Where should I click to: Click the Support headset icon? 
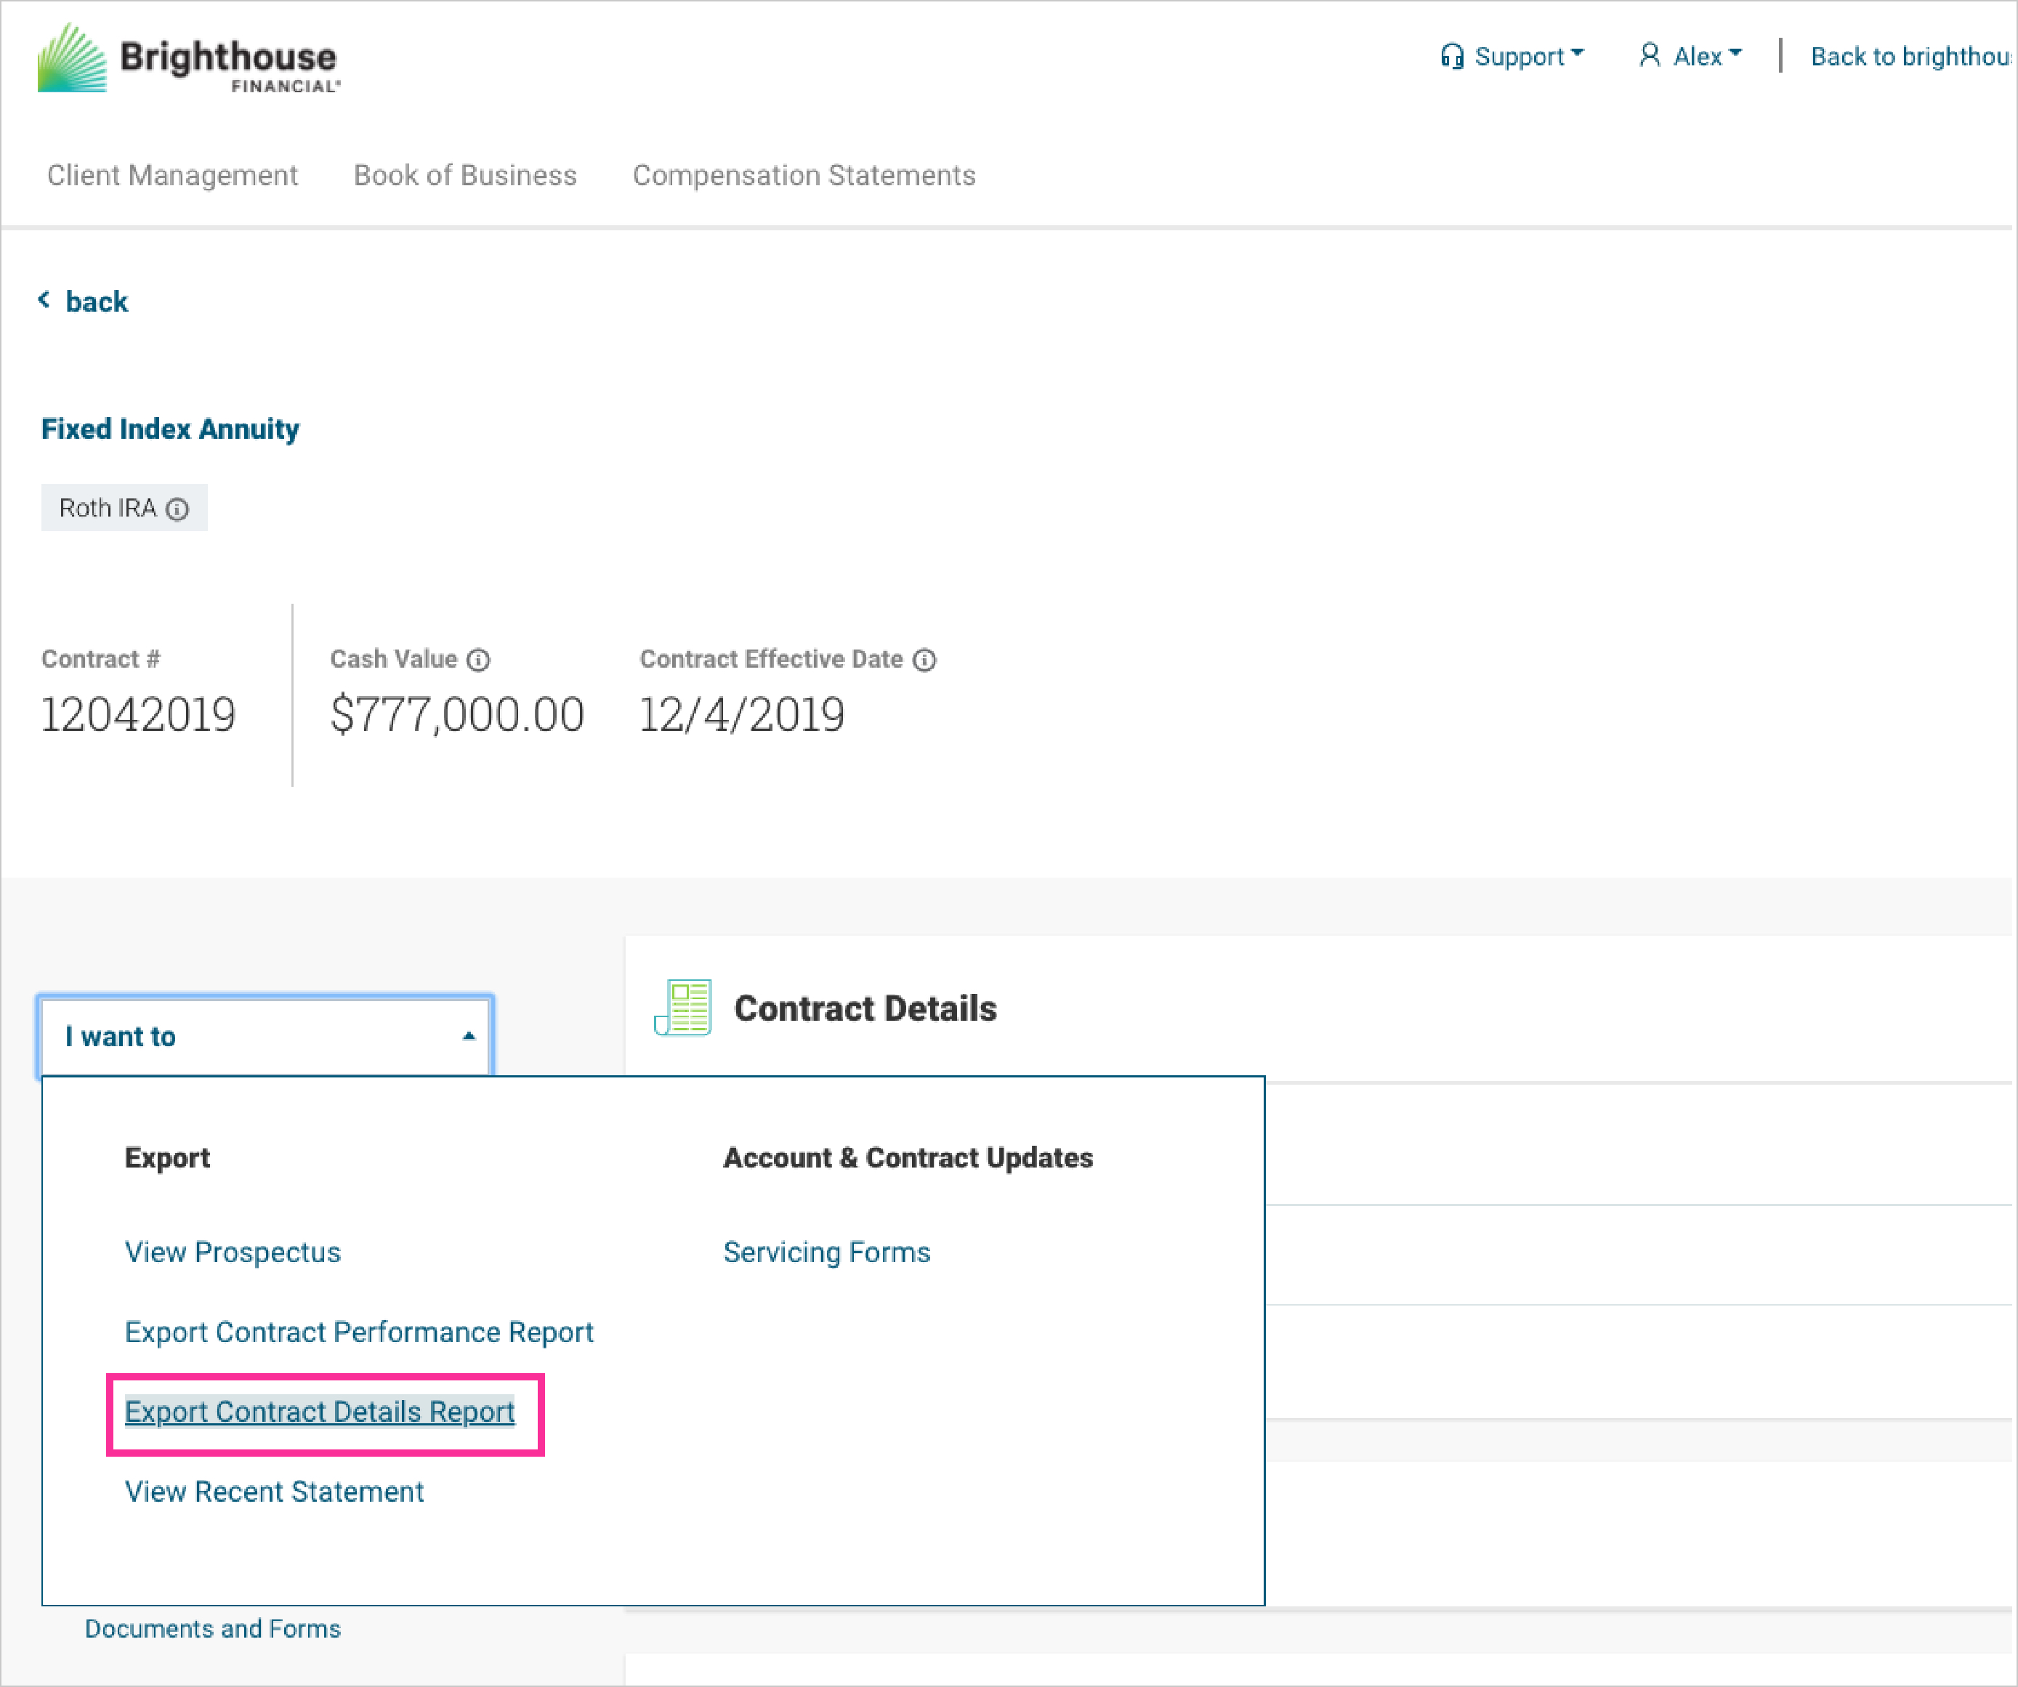click(1451, 57)
